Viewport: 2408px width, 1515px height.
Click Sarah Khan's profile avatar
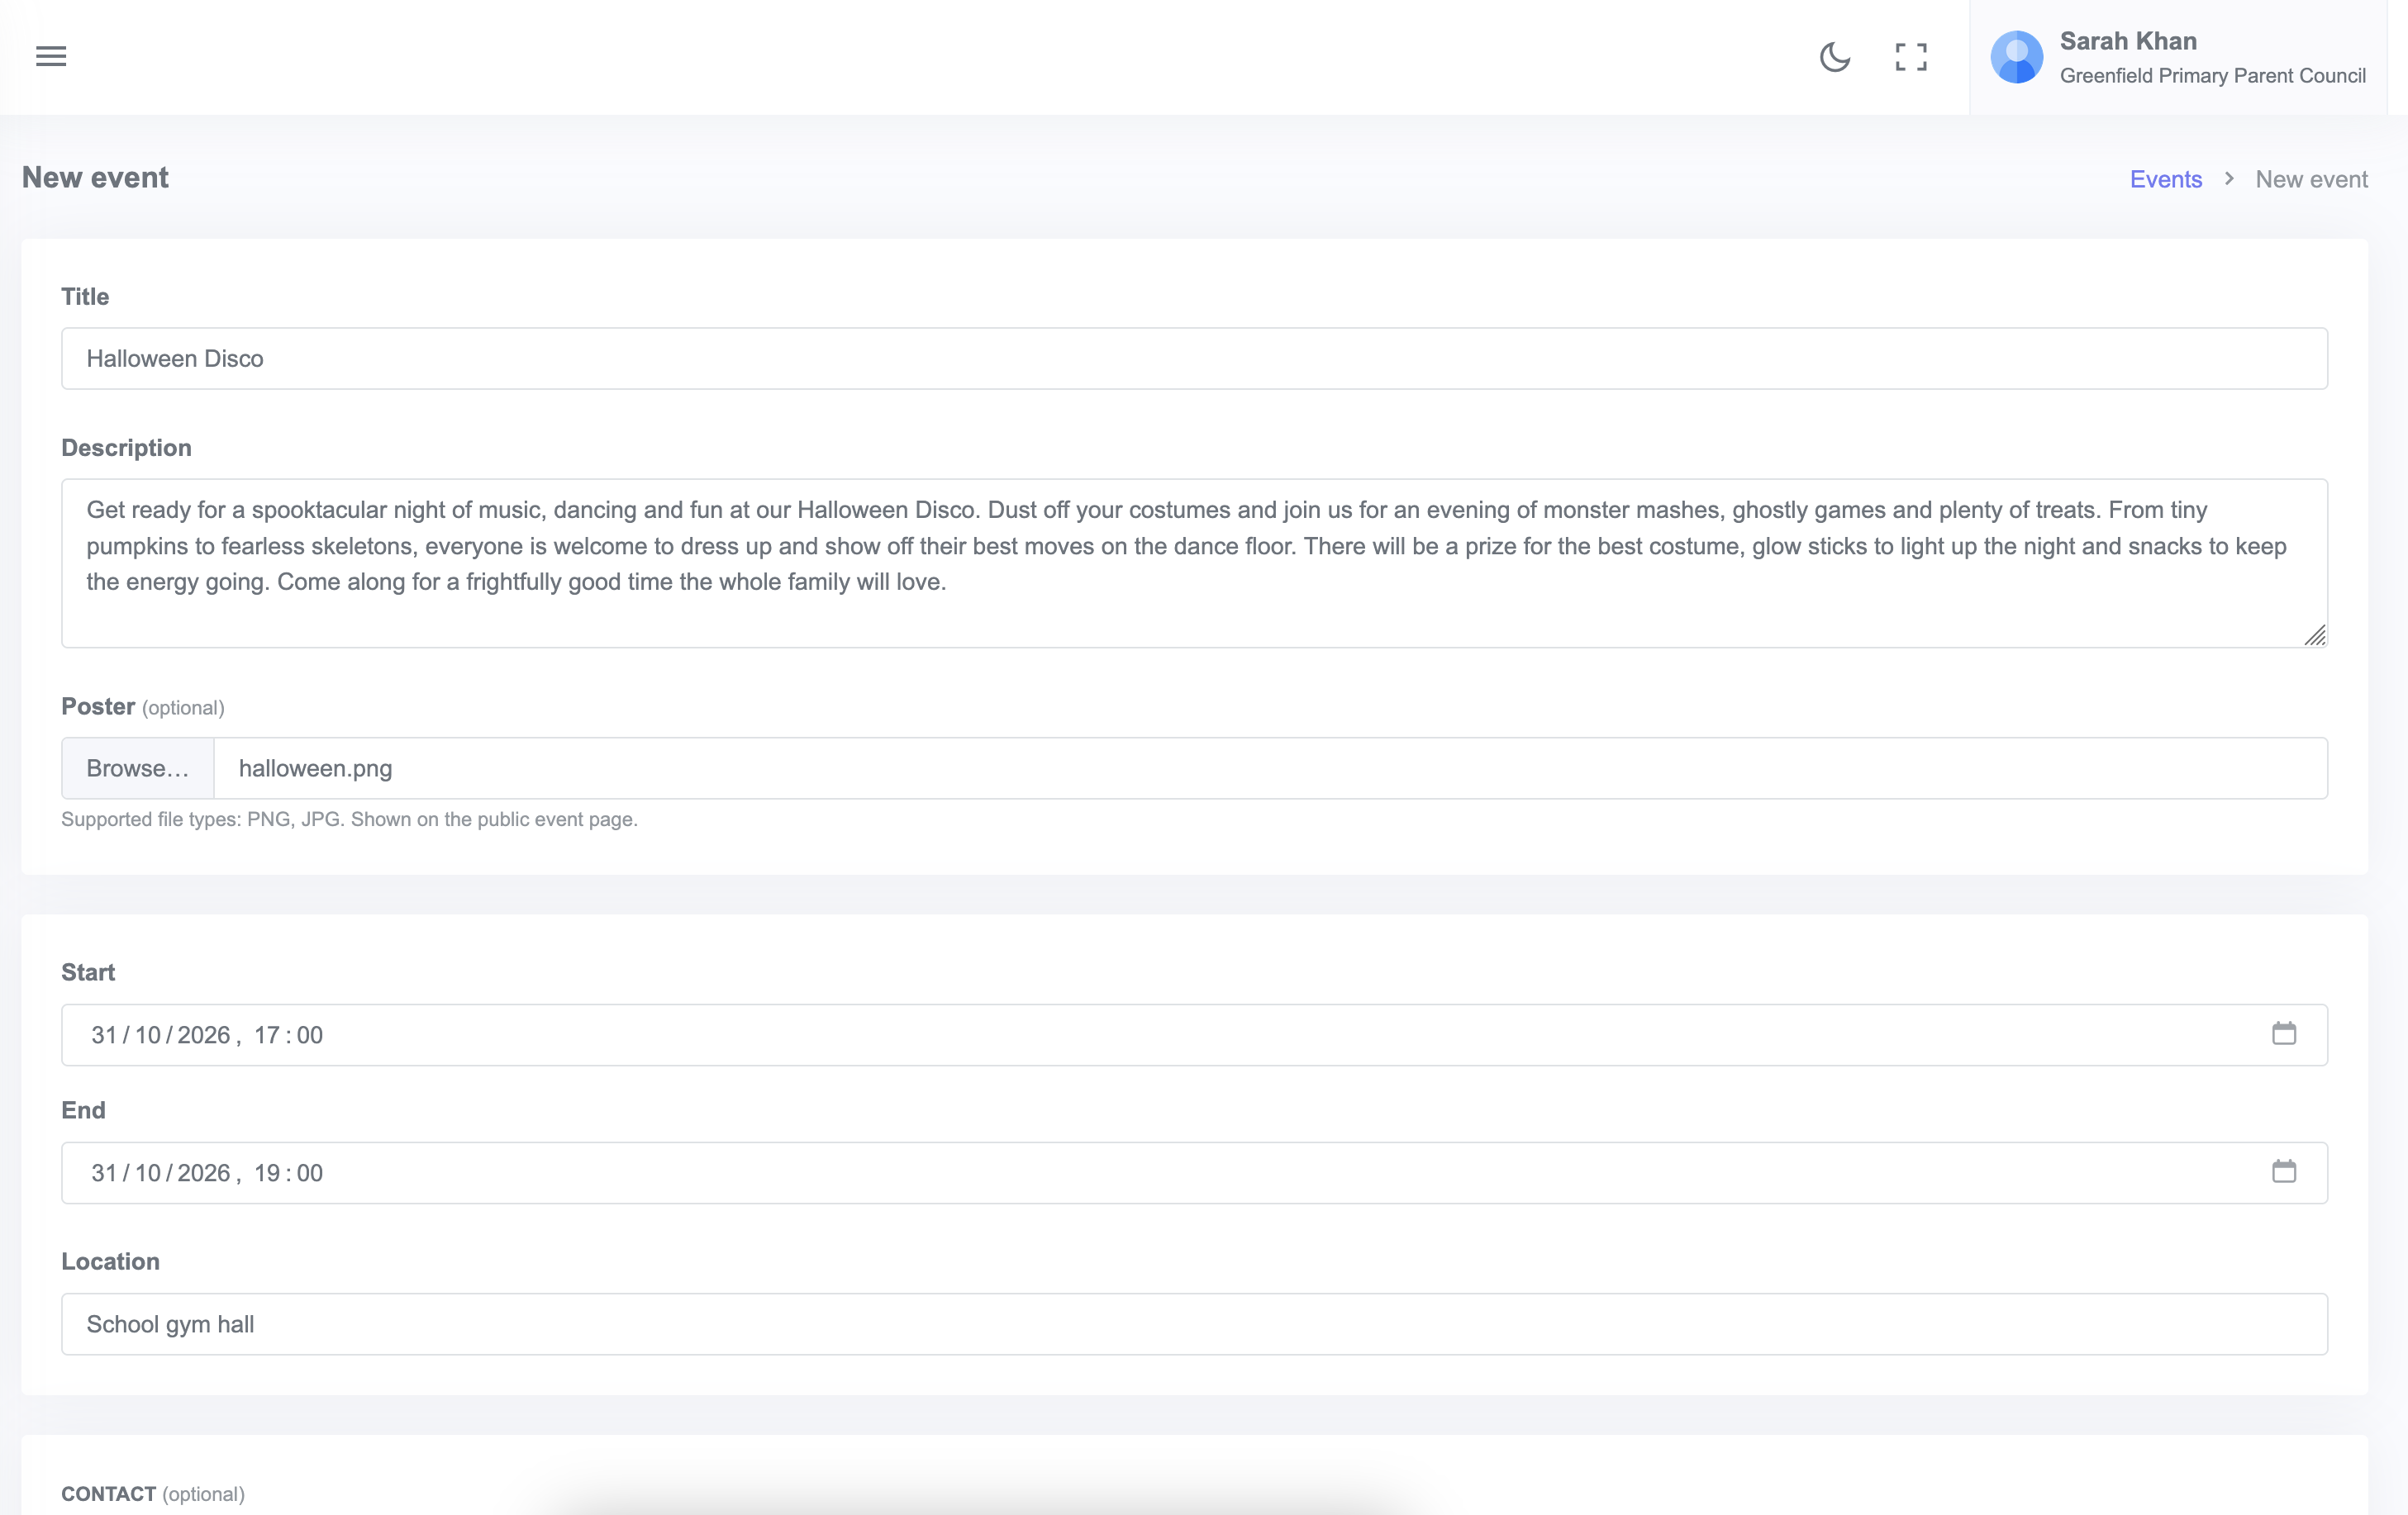pos(2016,57)
